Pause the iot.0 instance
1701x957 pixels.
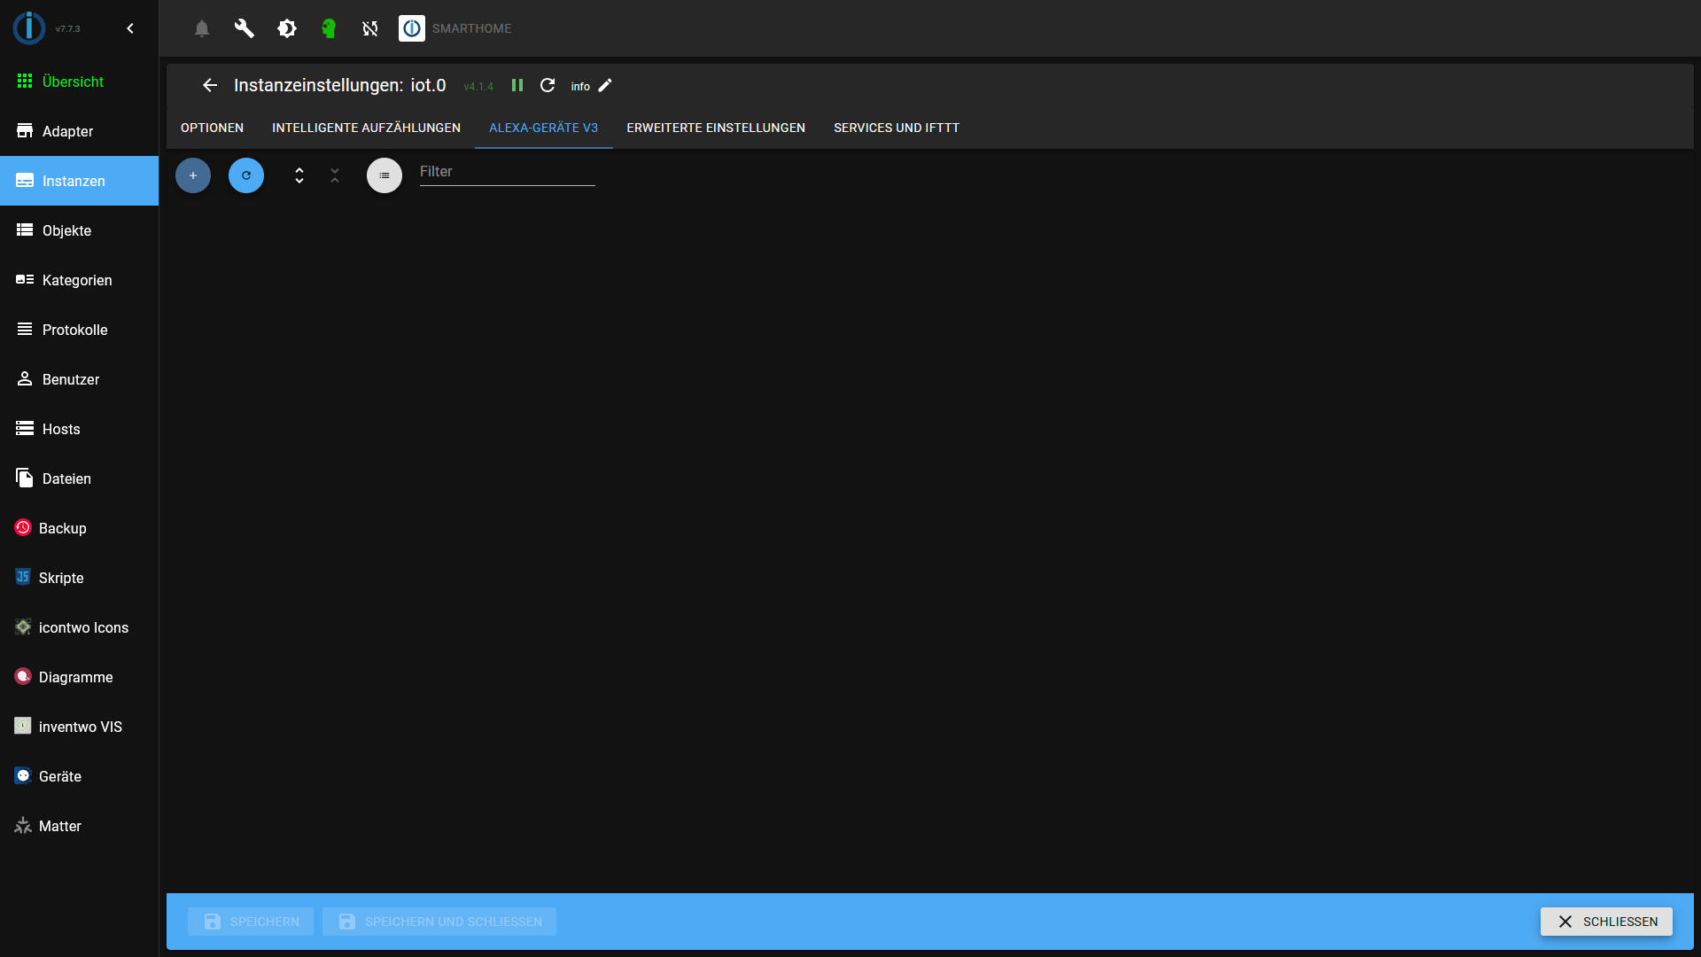pos(517,85)
